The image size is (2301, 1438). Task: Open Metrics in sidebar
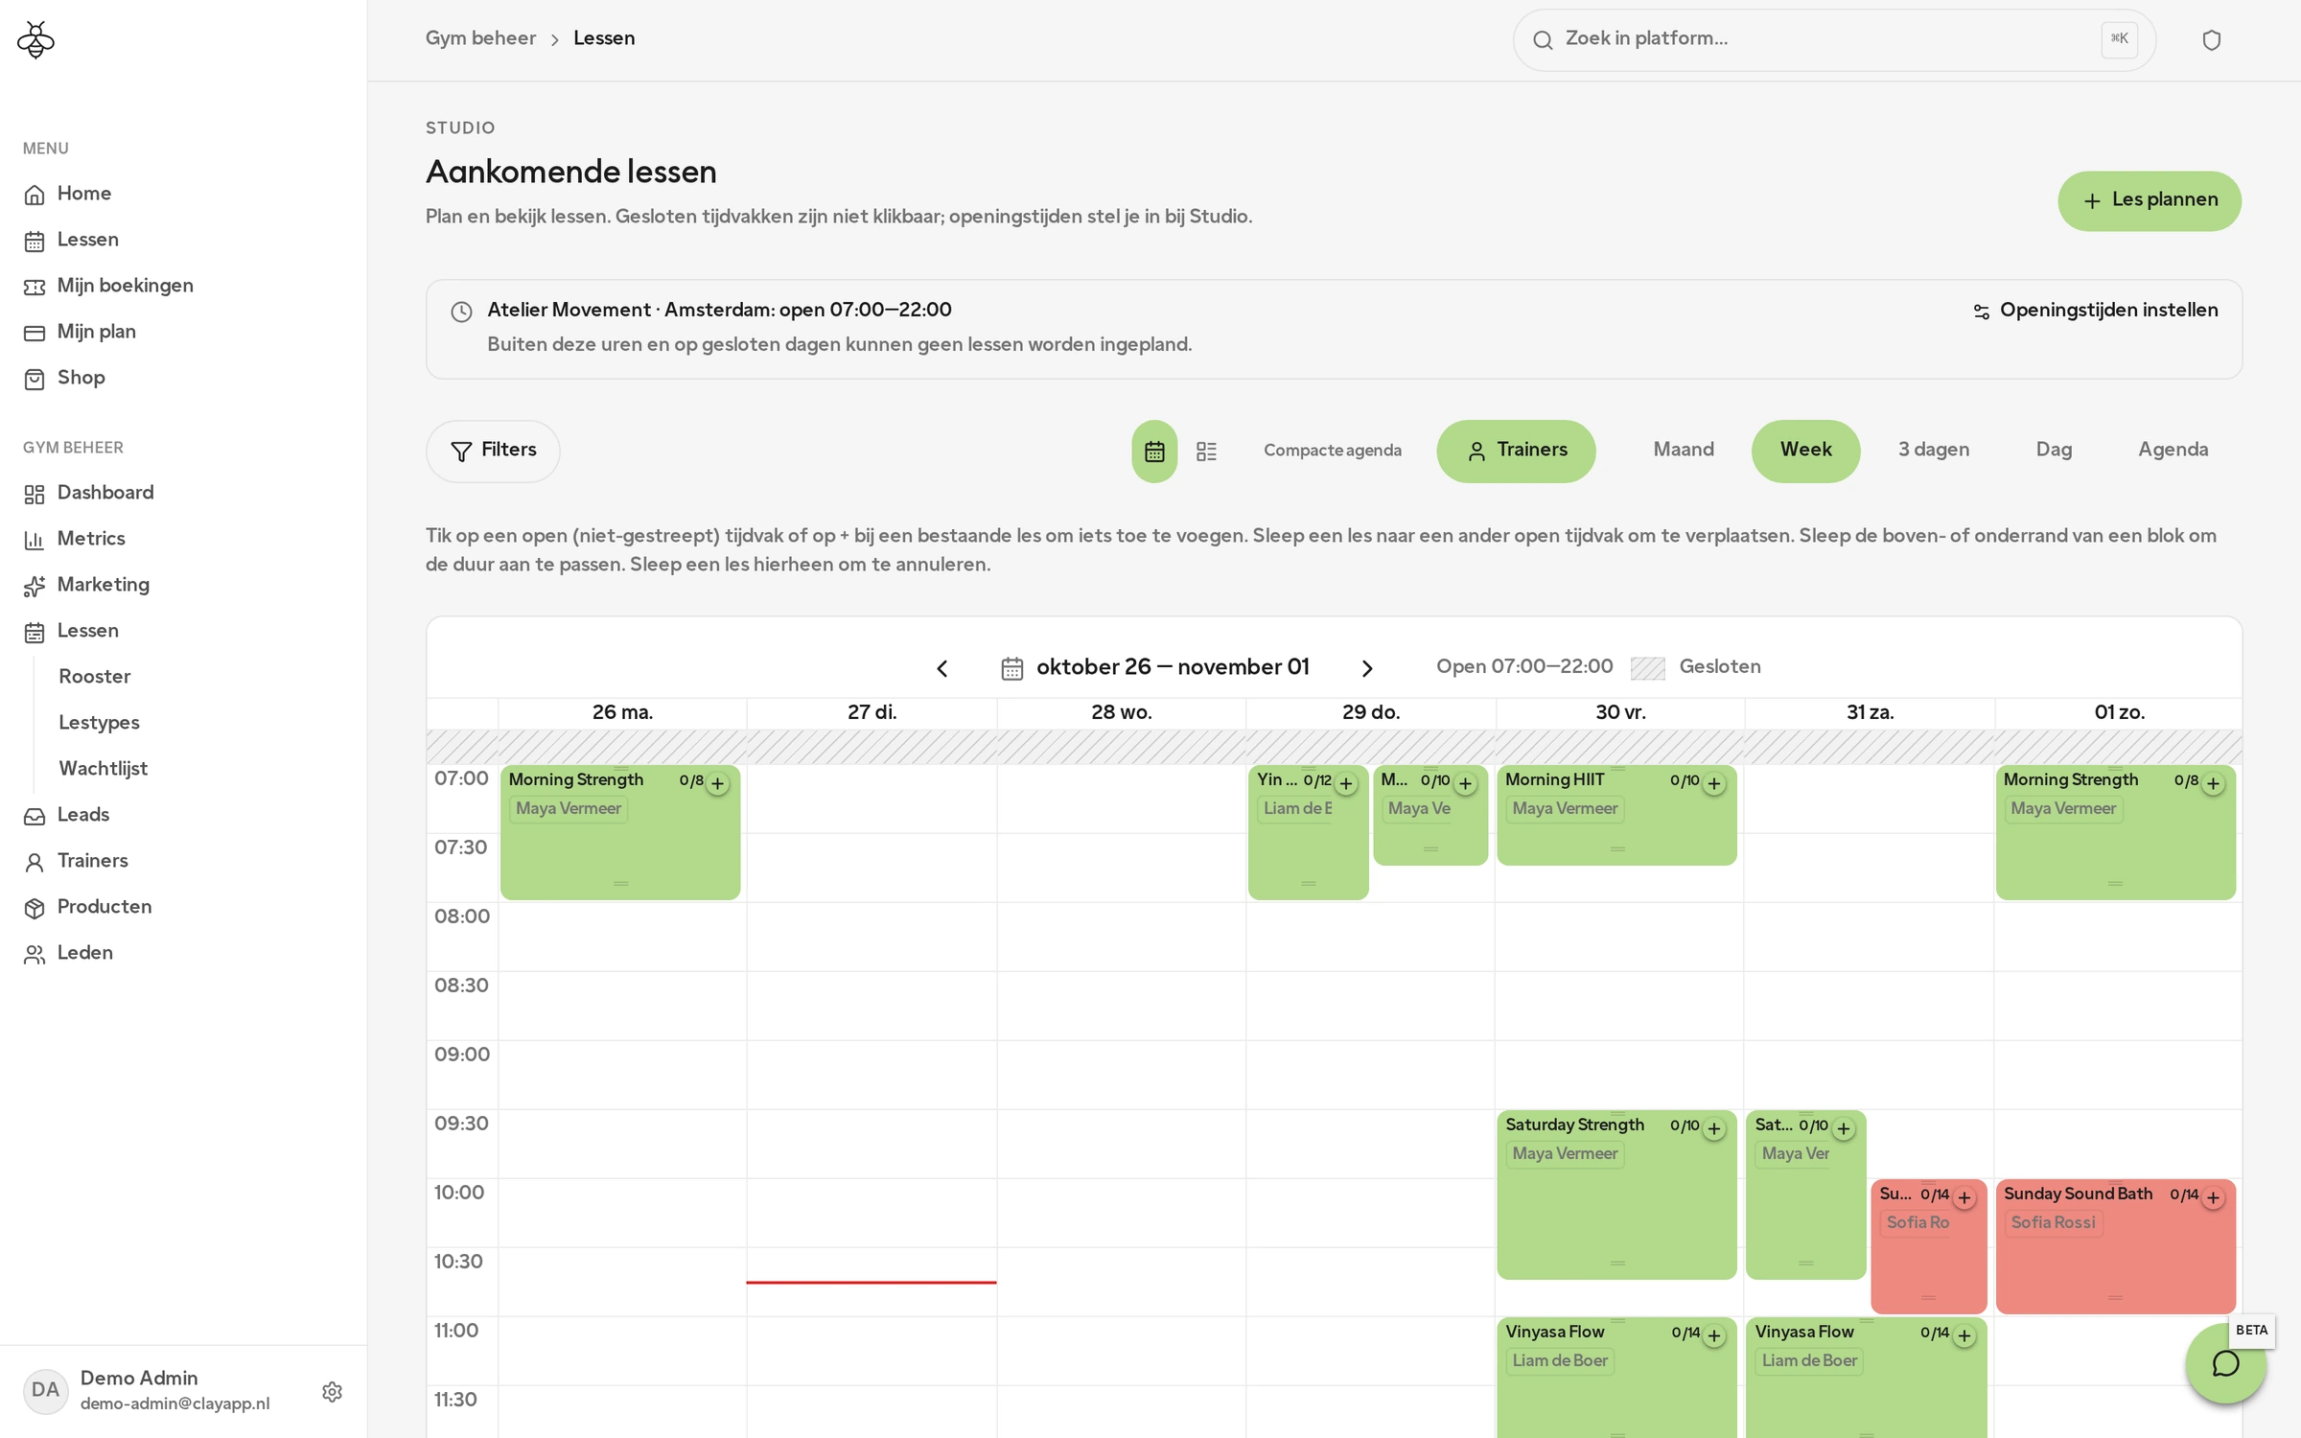click(91, 539)
